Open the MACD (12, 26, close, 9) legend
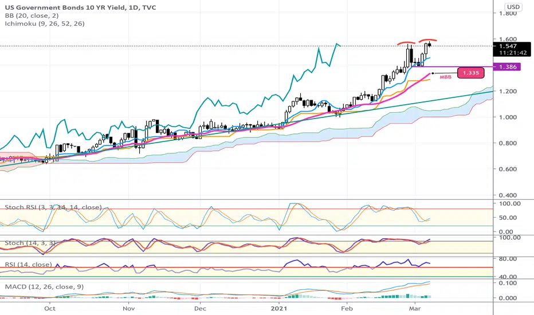 click(44, 287)
